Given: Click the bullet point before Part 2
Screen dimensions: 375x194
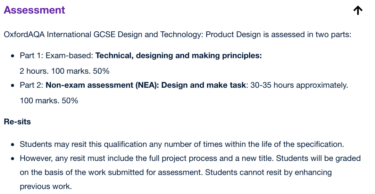Looking at the screenshot, I should click(12, 86).
